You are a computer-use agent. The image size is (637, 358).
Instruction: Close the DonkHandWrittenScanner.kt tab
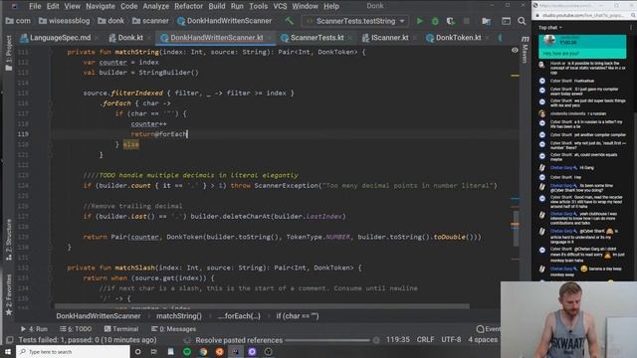click(x=269, y=38)
